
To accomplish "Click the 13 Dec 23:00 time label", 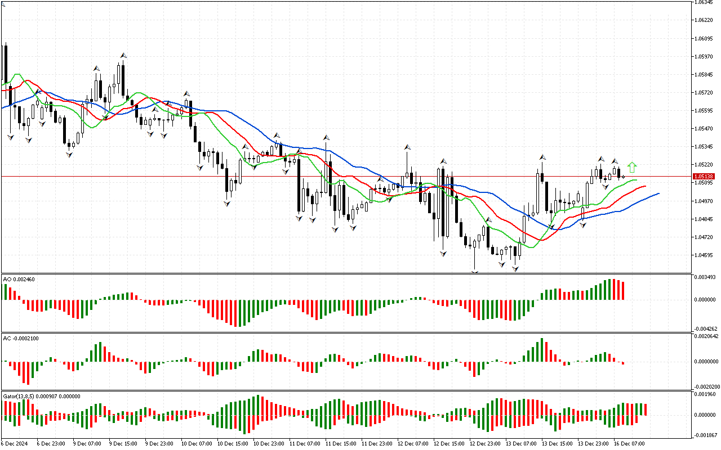I will click(x=593, y=443).
